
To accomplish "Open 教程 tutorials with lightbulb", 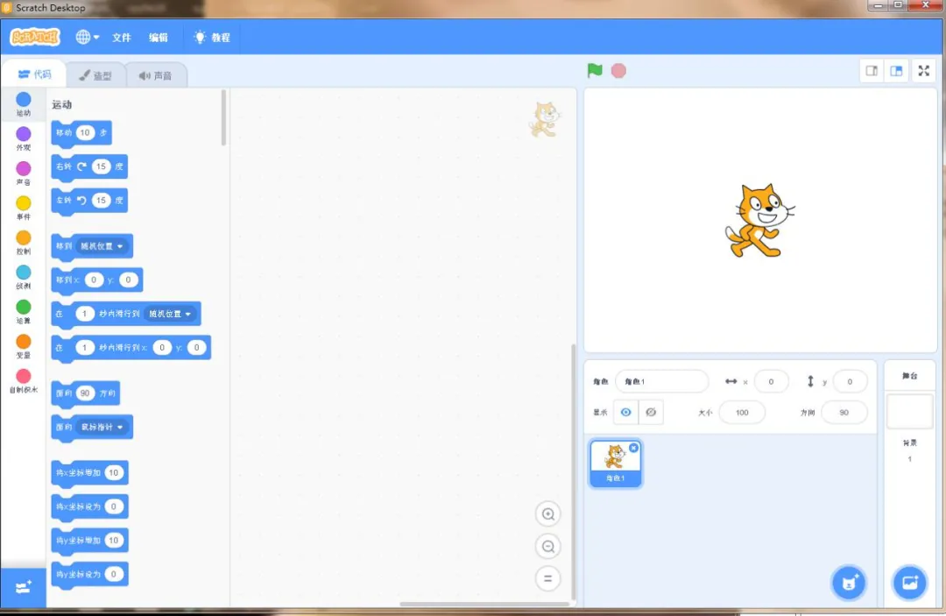I will click(212, 38).
